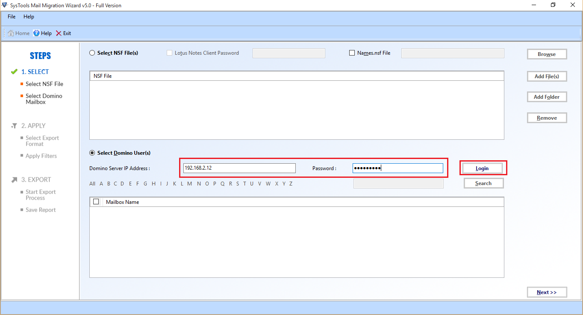Image resolution: width=583 pixels, height=315 pixels.
Task: Focus the Password input field
Action: click(398, 168)
